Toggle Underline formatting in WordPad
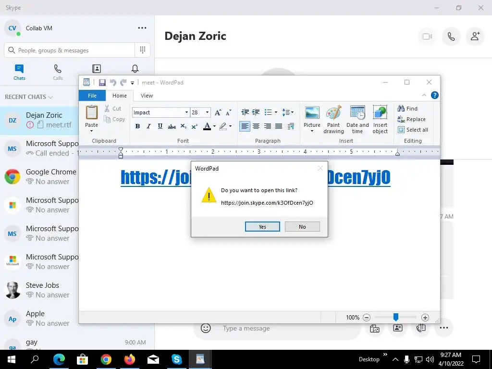This screenshot has height=369, width=492. (160, 126)
